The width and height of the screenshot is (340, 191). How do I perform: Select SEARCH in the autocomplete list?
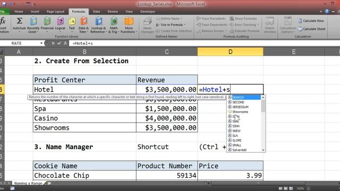point(244,98)
